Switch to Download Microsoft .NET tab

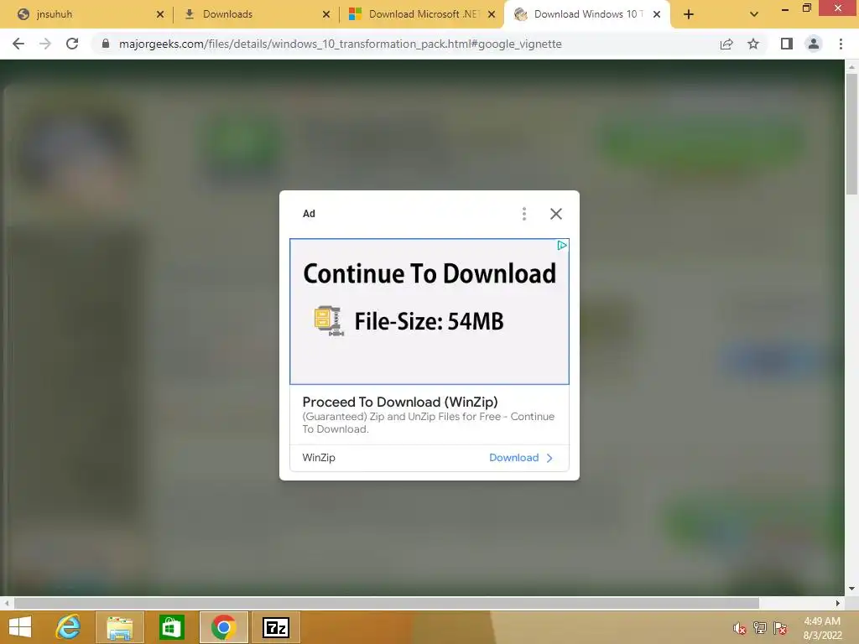pos(421,14)
